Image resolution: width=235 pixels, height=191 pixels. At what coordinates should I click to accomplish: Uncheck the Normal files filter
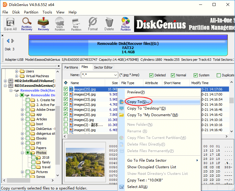173,75
